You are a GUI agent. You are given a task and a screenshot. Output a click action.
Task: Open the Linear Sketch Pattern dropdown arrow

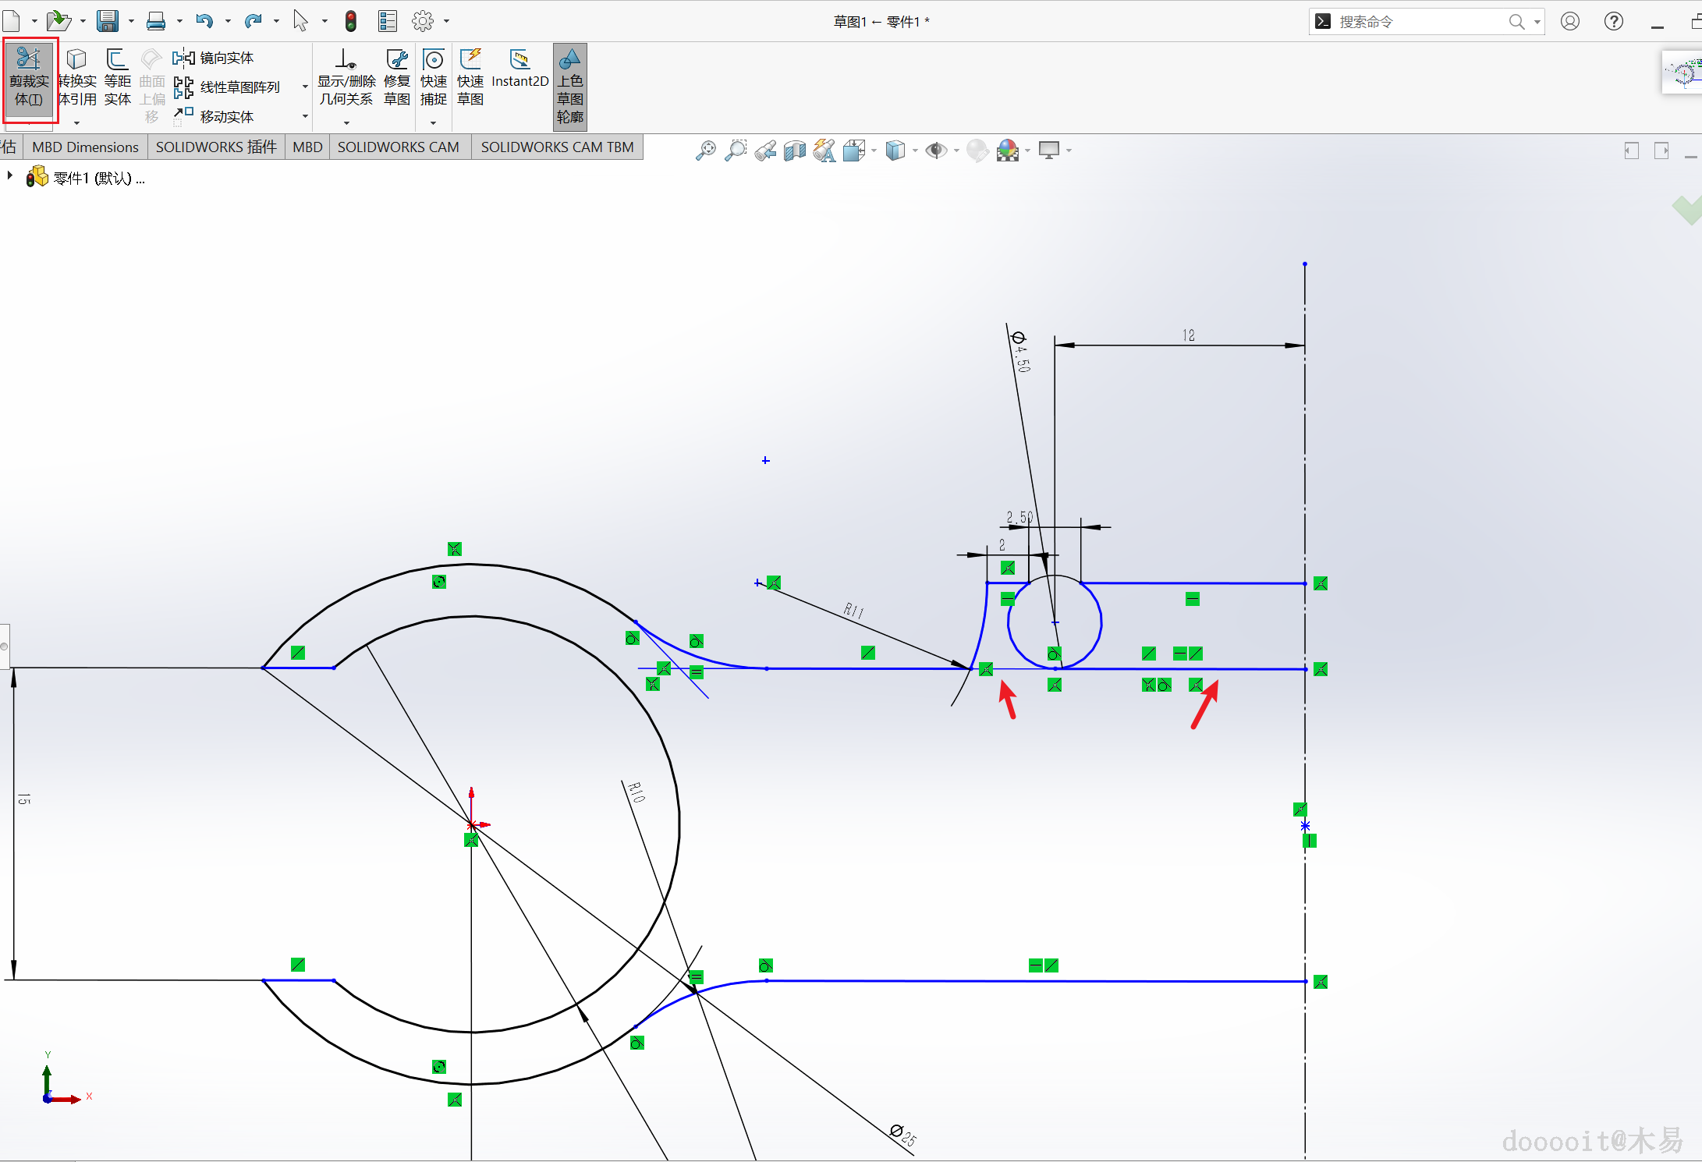(305, 87)
